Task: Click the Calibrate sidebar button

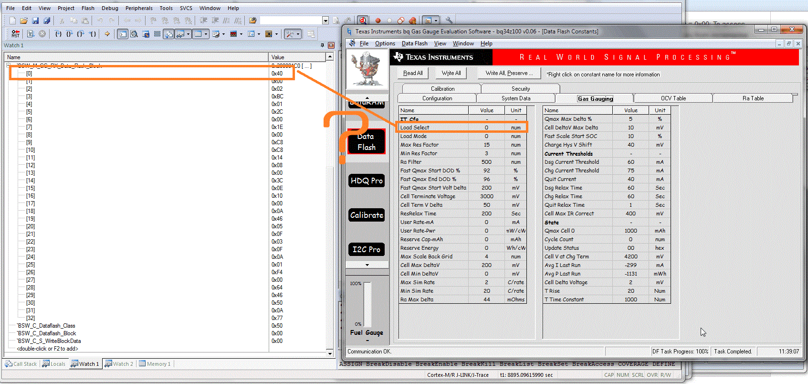Action: click(x=367, y=215)
